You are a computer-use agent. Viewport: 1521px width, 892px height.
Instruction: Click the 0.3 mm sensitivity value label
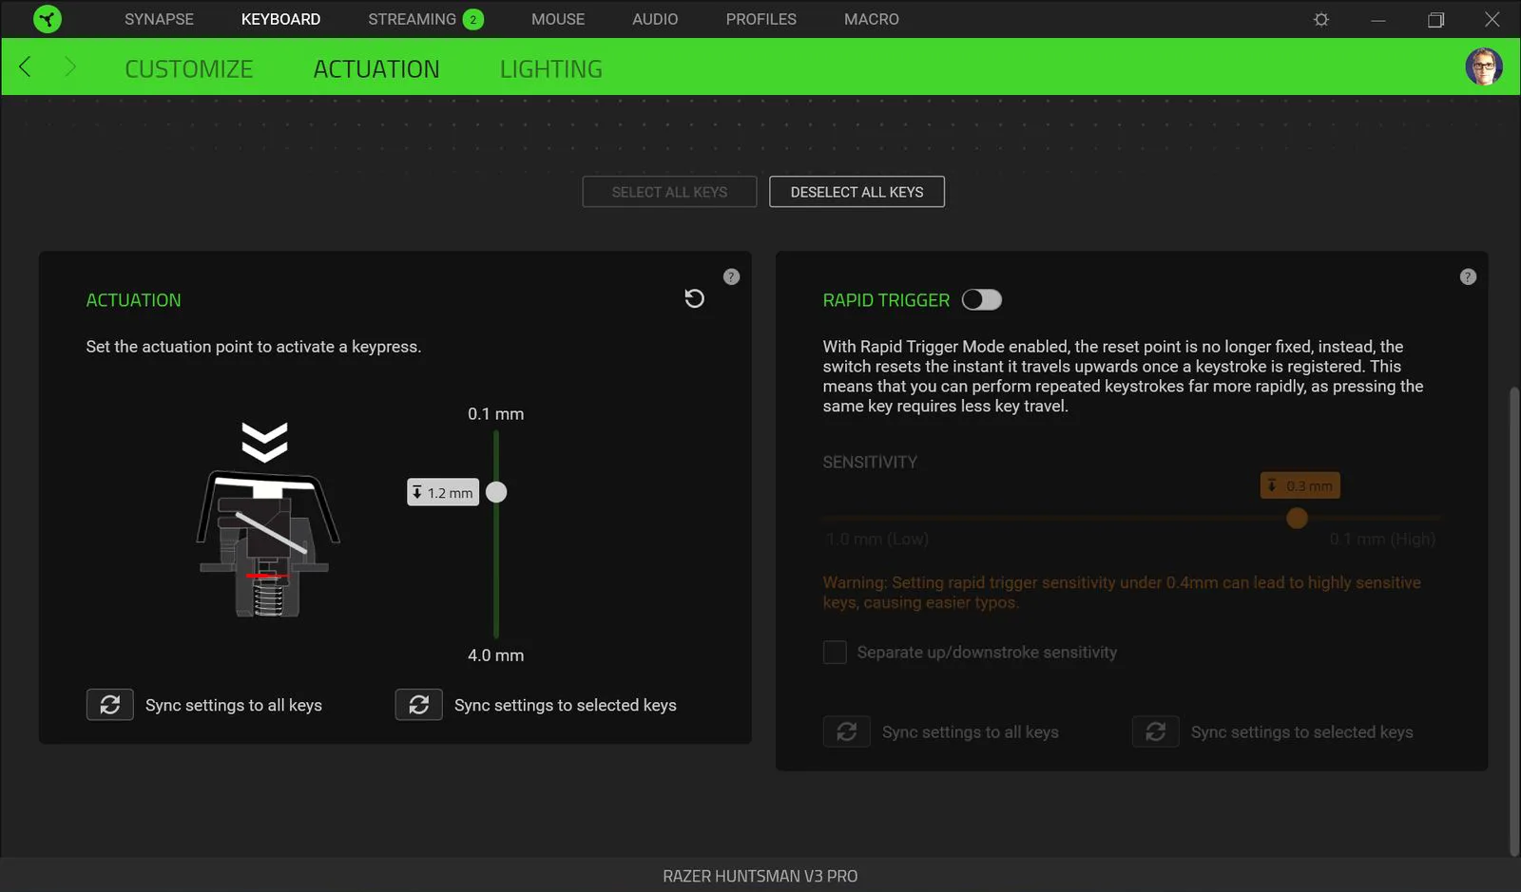coord(1300,485)
